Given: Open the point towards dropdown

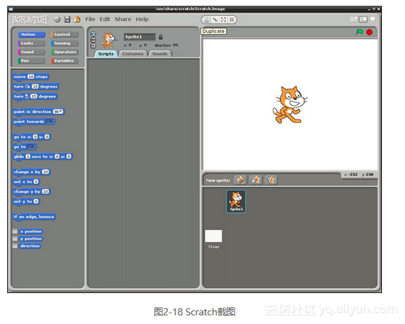Looking at the screenshot, I should [x=50, y=121].
